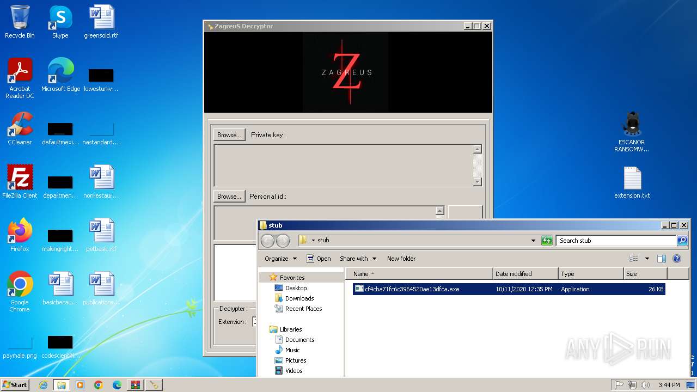Click New folder in Explorer toolbar

coord(401,259)
